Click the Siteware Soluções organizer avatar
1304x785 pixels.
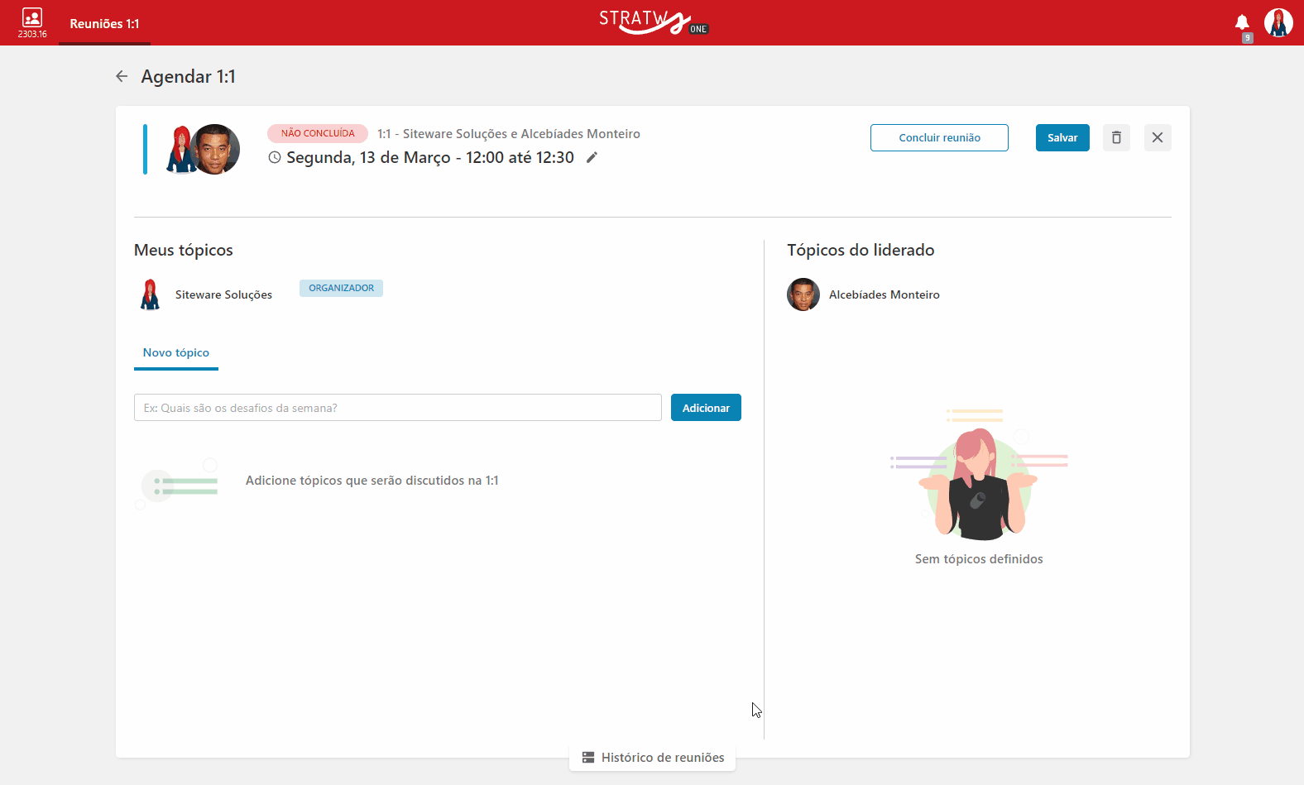tap(150, 294)
